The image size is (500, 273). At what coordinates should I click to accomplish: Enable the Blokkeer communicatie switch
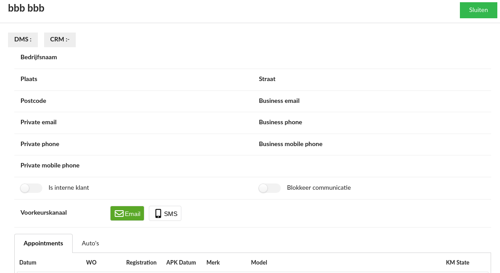point(270,188)
